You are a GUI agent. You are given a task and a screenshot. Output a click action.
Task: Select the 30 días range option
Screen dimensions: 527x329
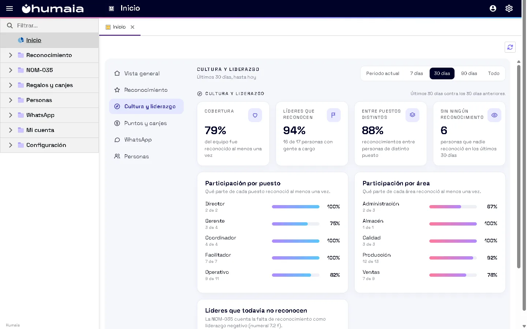coord(442,73)
